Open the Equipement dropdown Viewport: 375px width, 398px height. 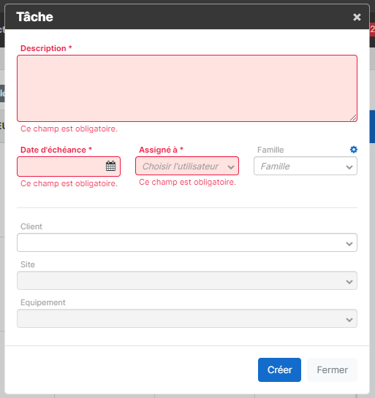(187, 318)
